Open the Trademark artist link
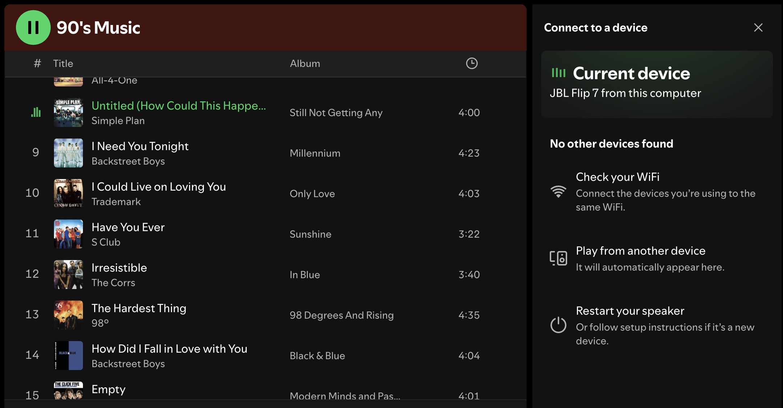This screenshot has height=408, width=783. coord(116,201)
